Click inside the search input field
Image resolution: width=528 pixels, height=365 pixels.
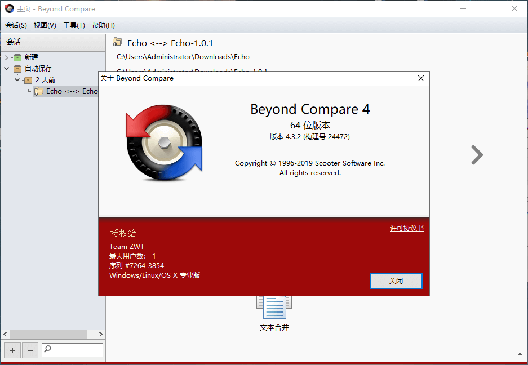pos(76,350)
